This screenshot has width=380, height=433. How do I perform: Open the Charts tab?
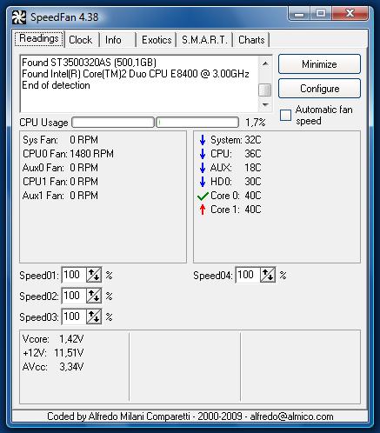[251, 40]
